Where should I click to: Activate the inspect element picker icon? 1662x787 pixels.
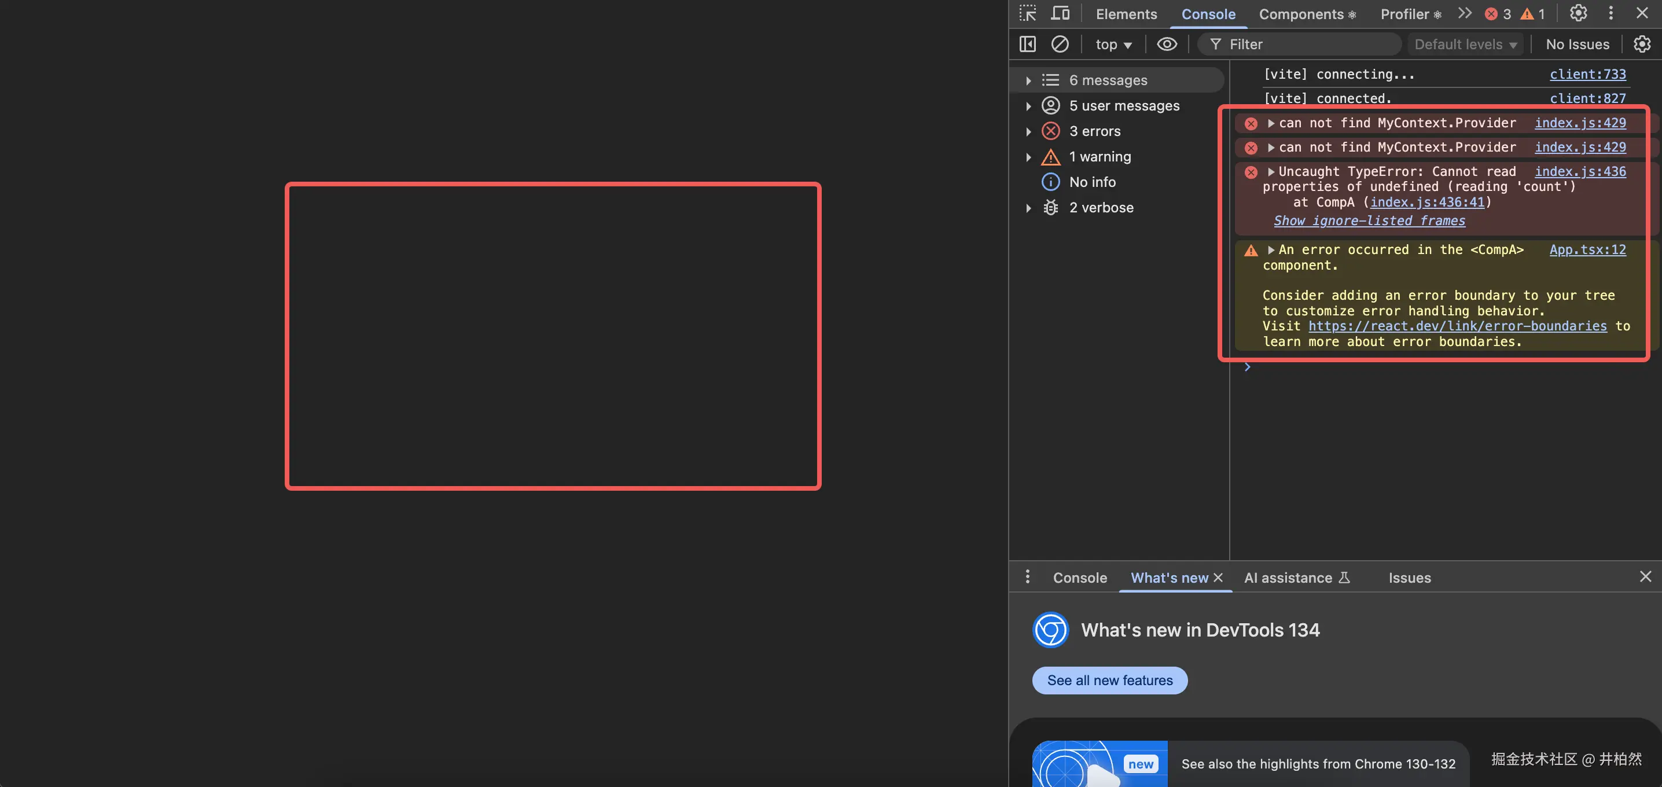point(1028,13)
